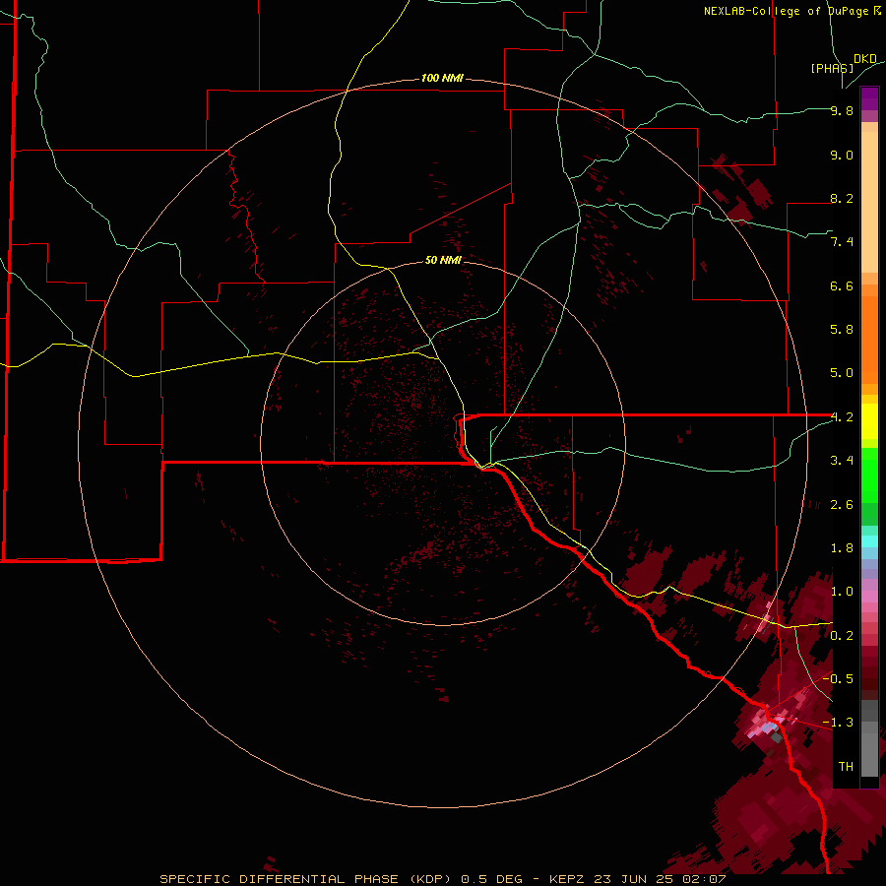886x886 pixels.
Task: Click the NEXLAB-College of DuPage credit text
Action: pos(792,11)
